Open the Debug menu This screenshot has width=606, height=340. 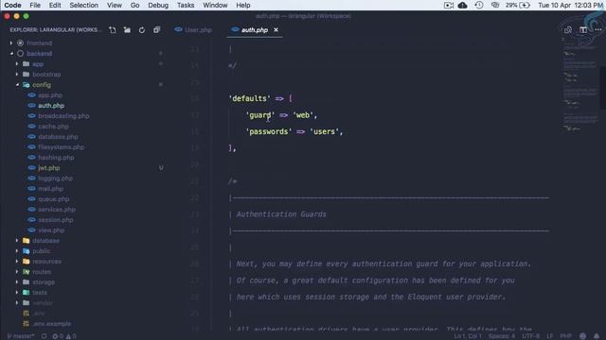(158, 5)
